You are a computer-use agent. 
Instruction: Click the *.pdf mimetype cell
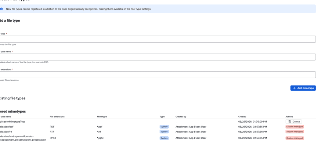pyautogui.click(x=100, y=127)
